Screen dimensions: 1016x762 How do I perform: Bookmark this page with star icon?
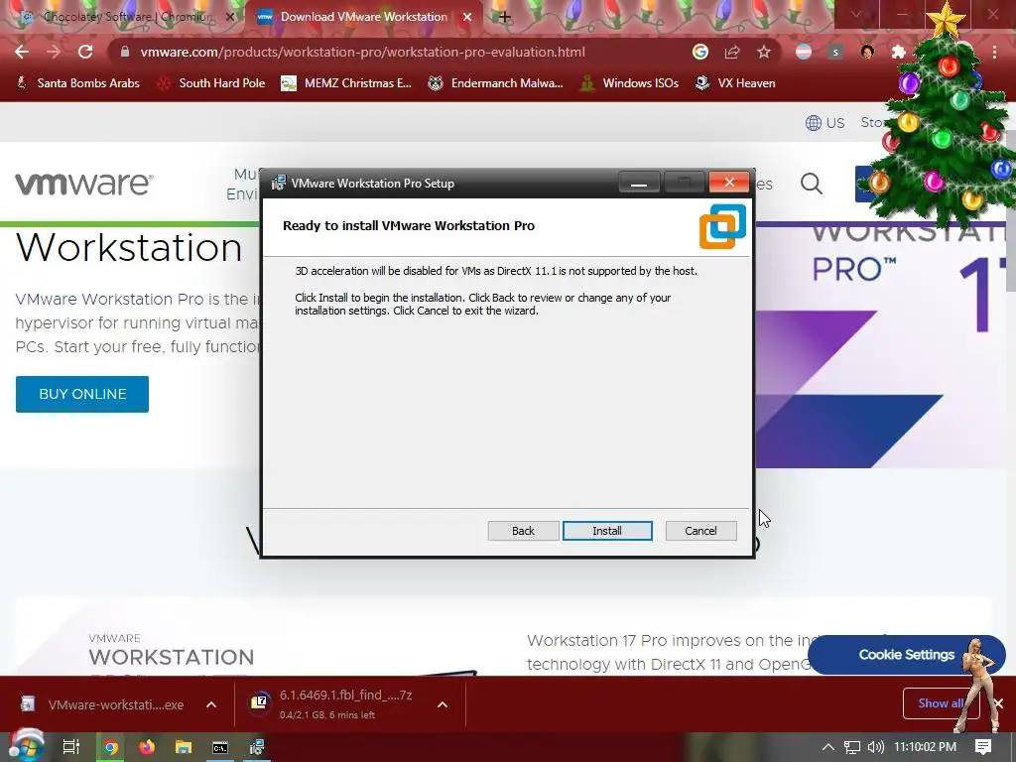764,52
